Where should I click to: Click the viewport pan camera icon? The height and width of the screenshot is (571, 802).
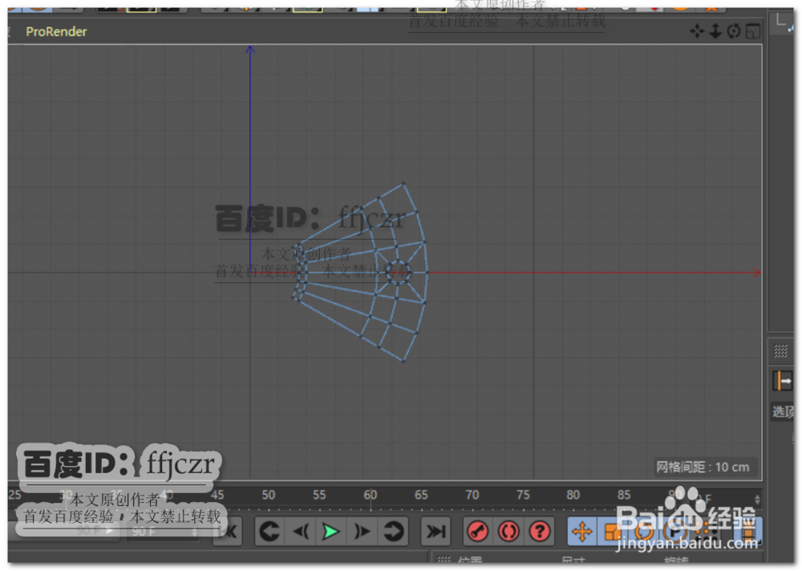(697, 32)
